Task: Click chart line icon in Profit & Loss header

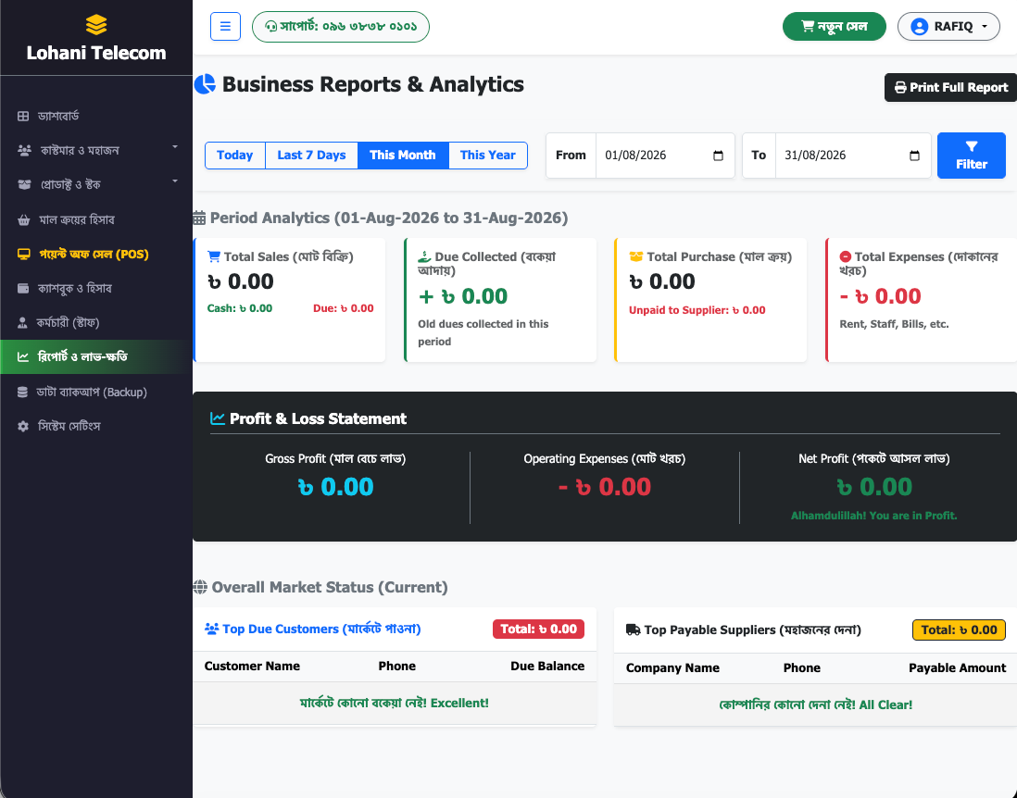Action: (x=218, y=418)
